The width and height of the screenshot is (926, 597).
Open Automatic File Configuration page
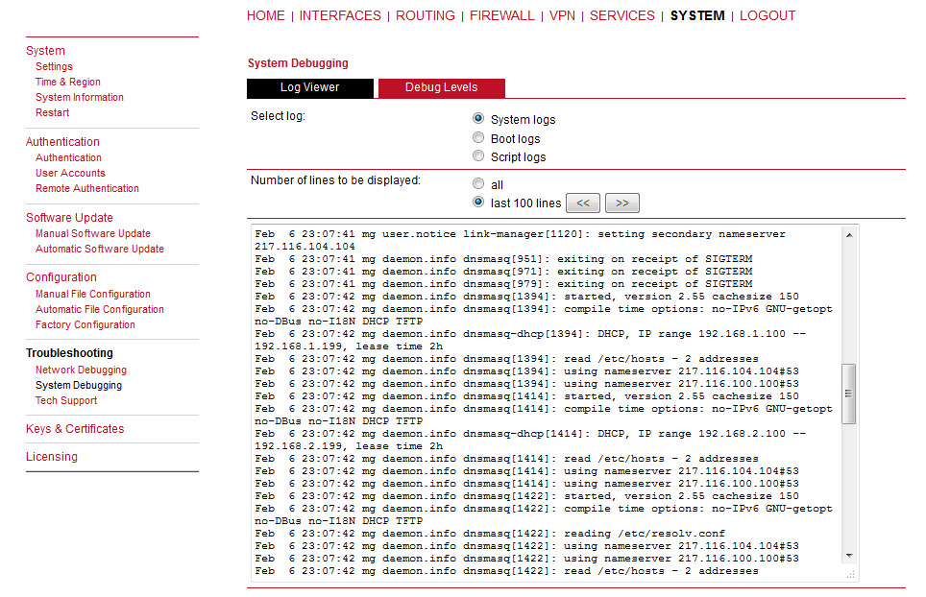(x=100, y=309)
